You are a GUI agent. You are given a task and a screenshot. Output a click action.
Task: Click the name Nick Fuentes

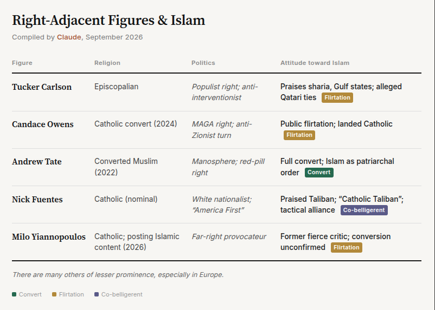tap(37, 199)
